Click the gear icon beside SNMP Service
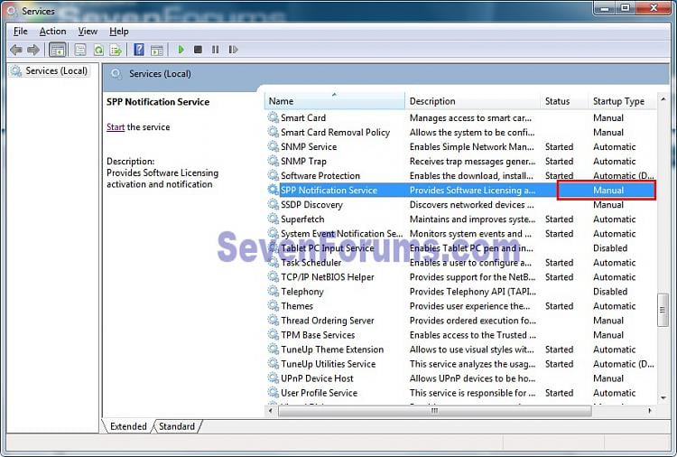 tap(274, 146)
